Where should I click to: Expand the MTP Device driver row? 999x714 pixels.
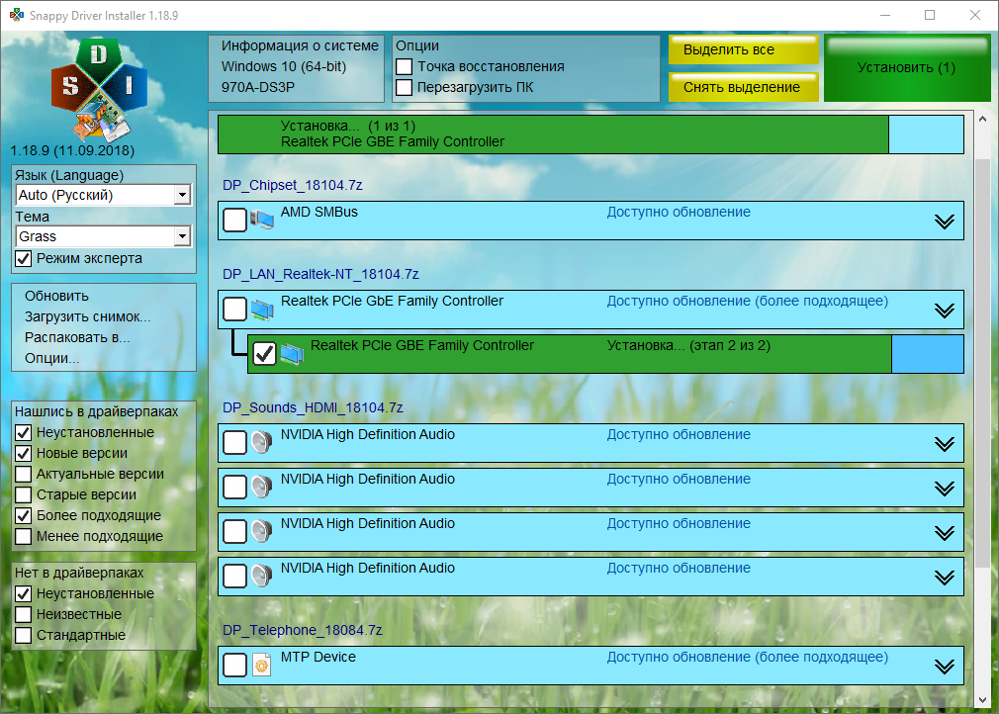pos(945,667)
